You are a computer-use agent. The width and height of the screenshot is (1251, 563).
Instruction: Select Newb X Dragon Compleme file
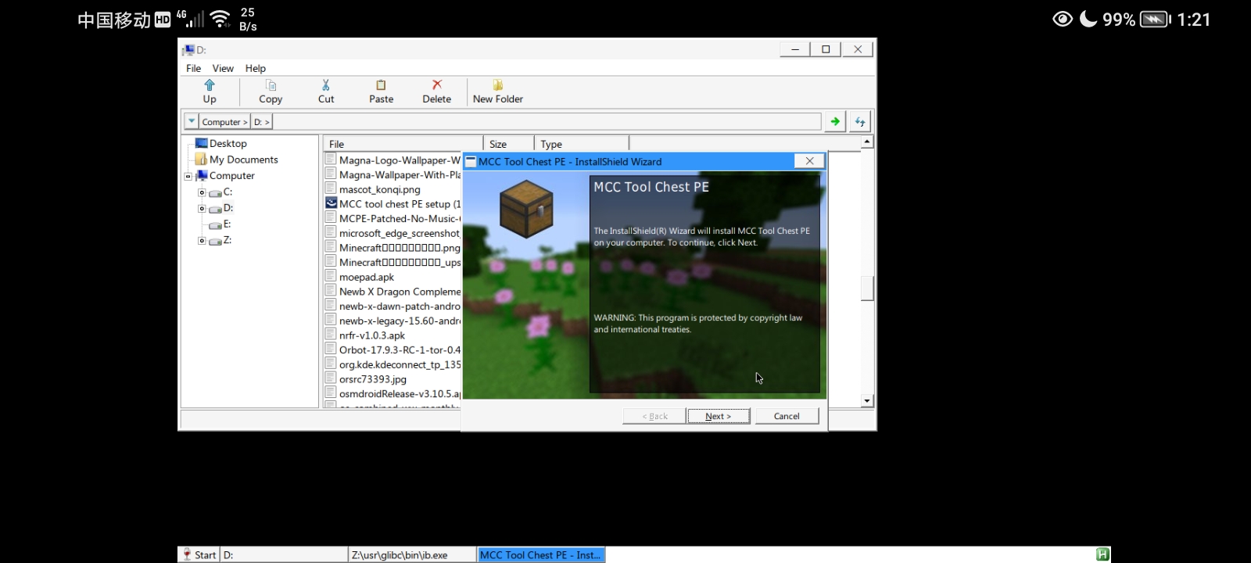click(x=393, y=292)
